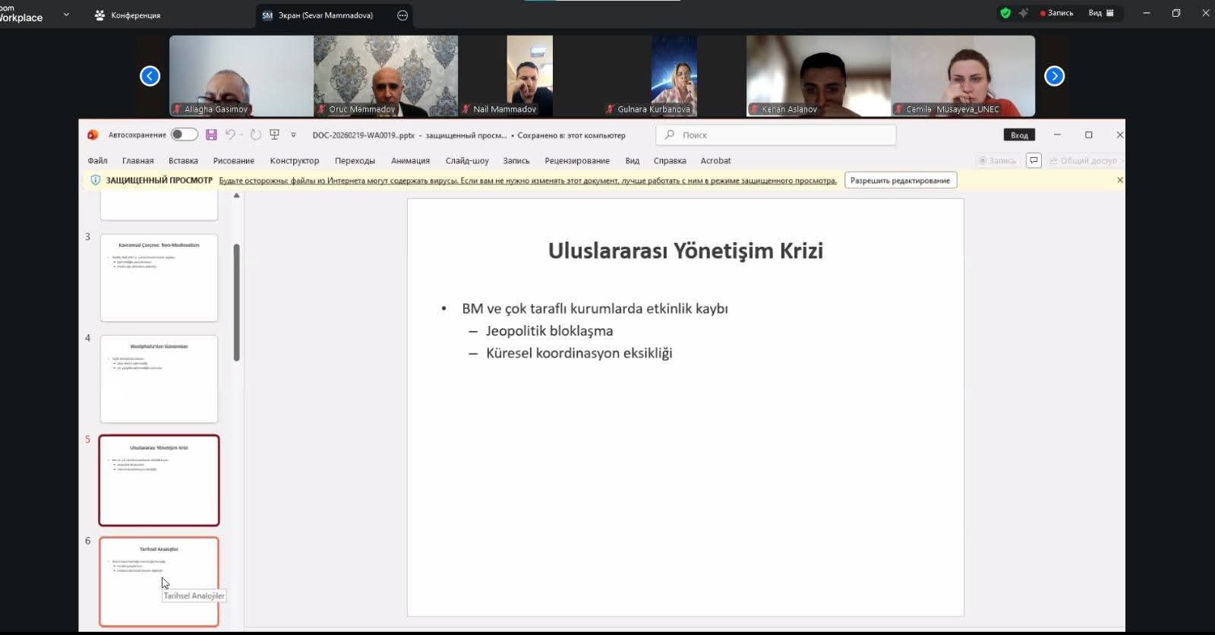Open the Вид view layout menu
Screen dimensions: 1215x635
click(1100, 13)
